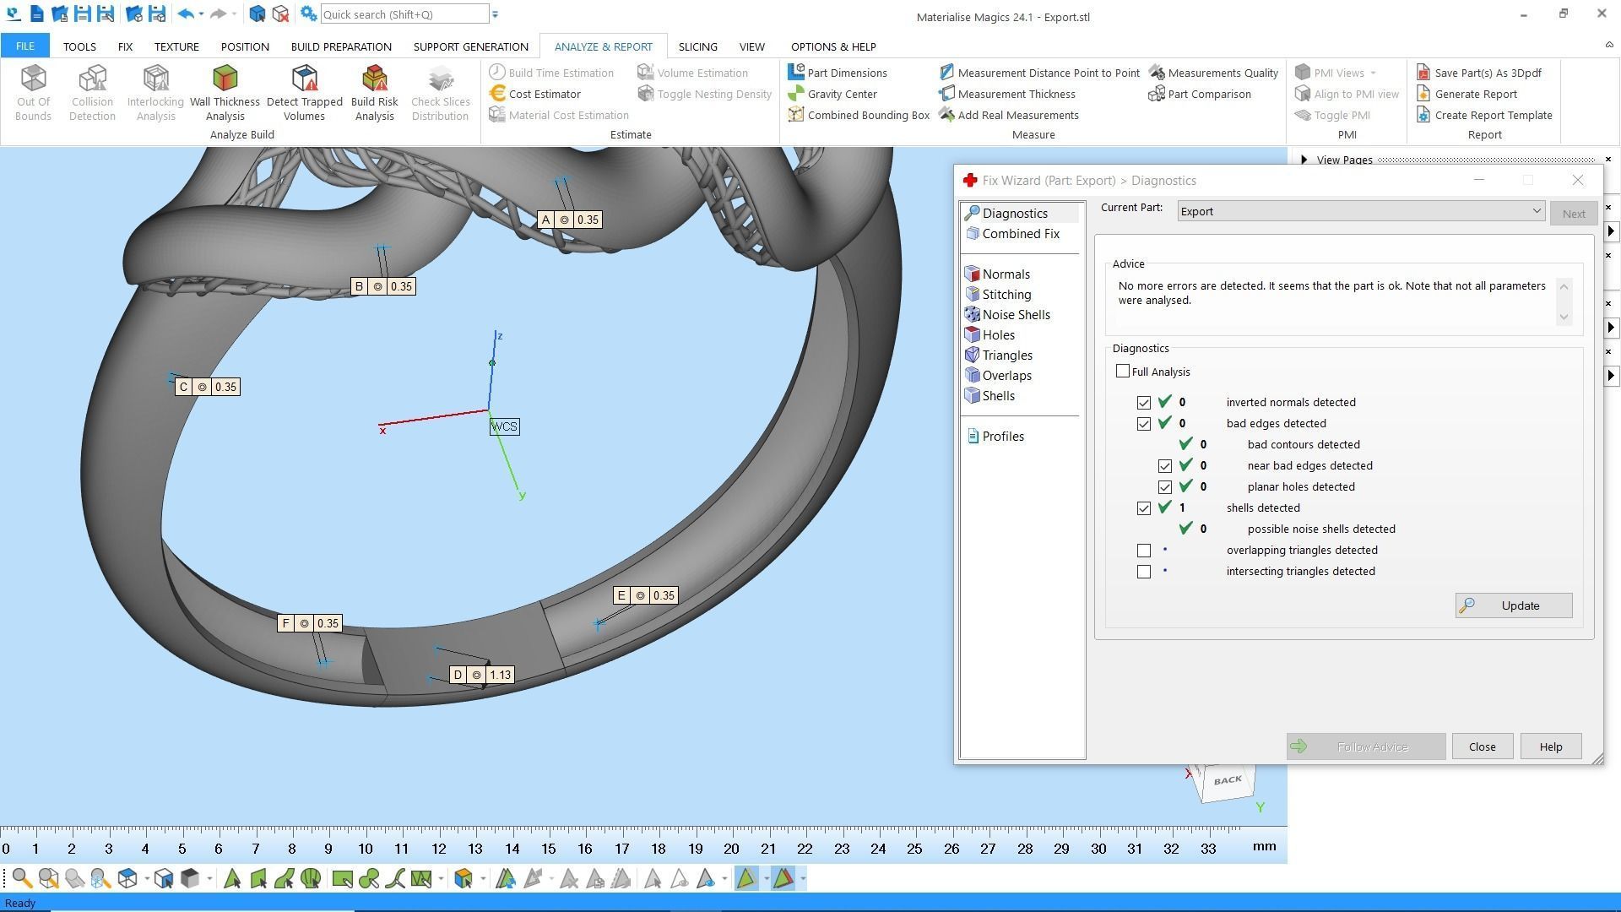This screenshot has width=1621, height=912.
Task: Open the Noise Shells page in Fix Wizard
Action: click(x=1007, y=315)
